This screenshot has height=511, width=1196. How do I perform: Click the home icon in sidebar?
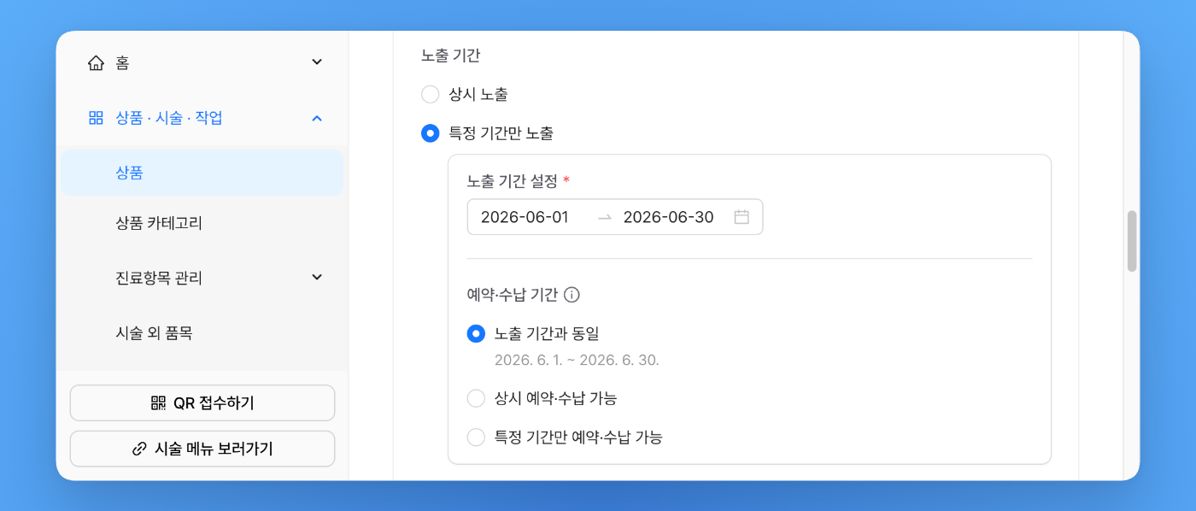click(96, 62)
